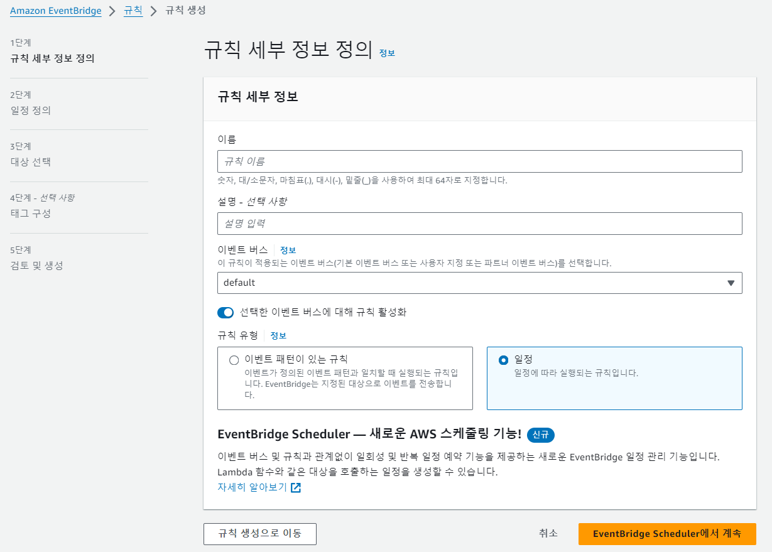Click 취소 button
Viewport: 772px width, 552px height.
click(548, 533)
